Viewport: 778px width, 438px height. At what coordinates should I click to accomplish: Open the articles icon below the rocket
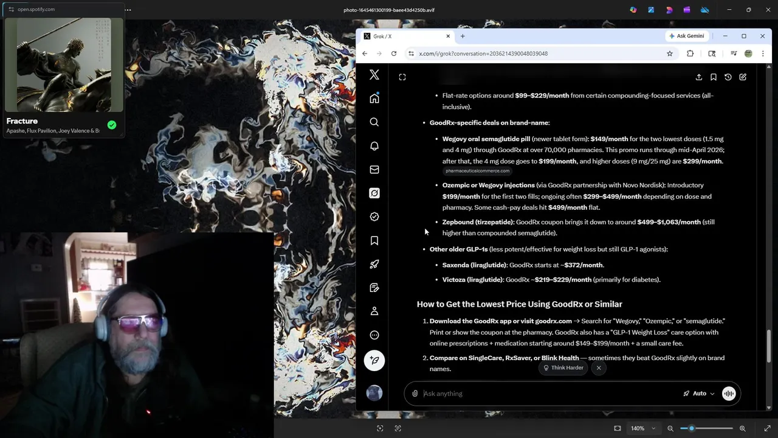[x=374, y=288]
